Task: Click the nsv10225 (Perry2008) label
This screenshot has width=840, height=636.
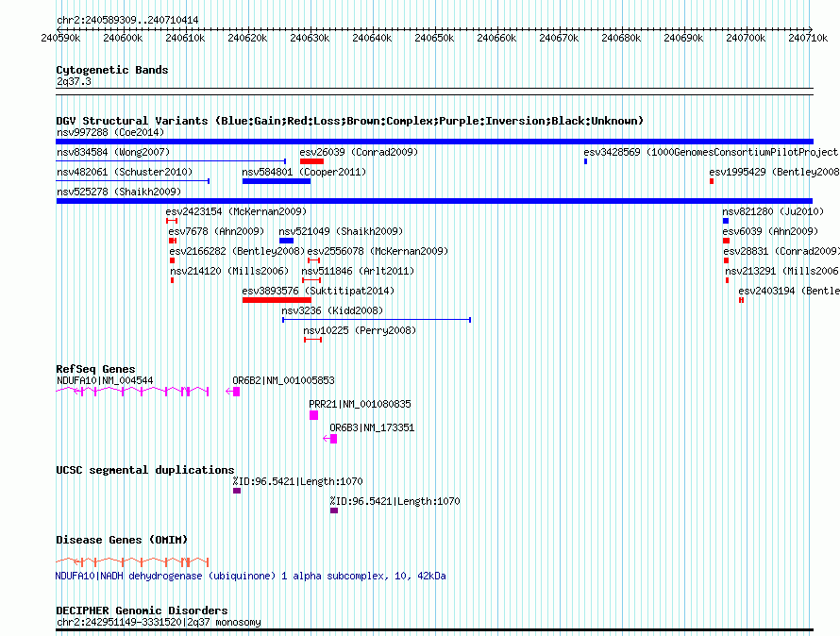Action: pyautogui.click(x=360, y=330)
